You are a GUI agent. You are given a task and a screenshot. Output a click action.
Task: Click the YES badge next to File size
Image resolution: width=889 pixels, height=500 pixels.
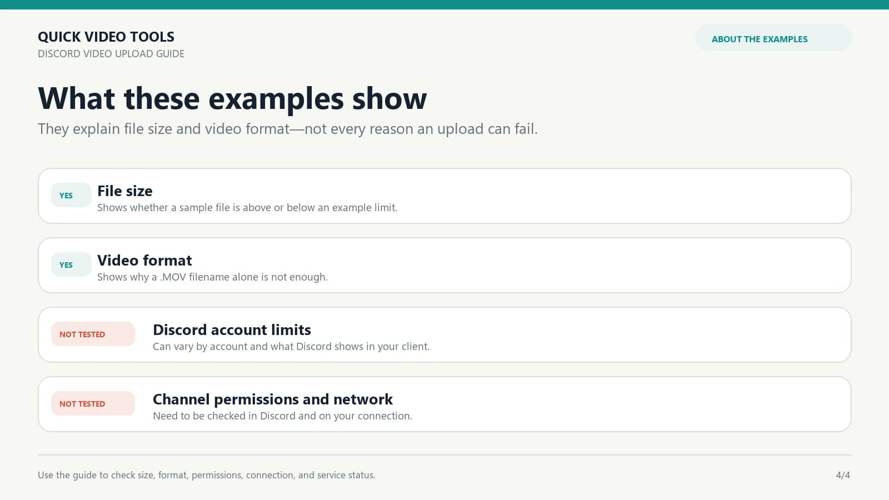pyautogui.click(x=71, y=195)
